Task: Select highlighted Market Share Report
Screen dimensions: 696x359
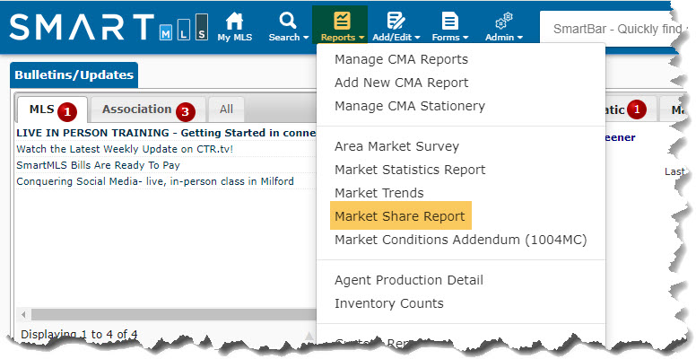Action: [x=400, y=216]
